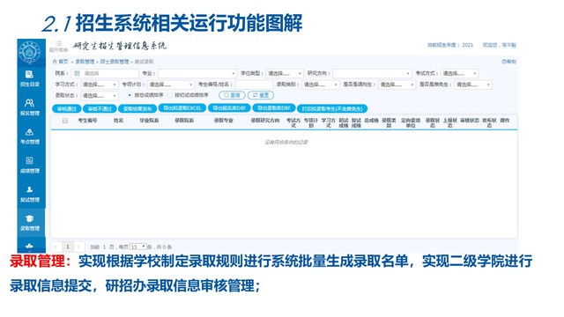Viewport: 564px width, 317px height.
Task: Click the 查询 search button
Action: [232, 95]
